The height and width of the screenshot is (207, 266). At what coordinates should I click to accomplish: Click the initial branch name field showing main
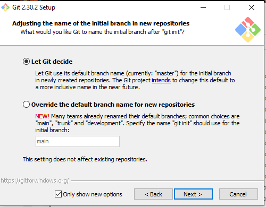78,141
